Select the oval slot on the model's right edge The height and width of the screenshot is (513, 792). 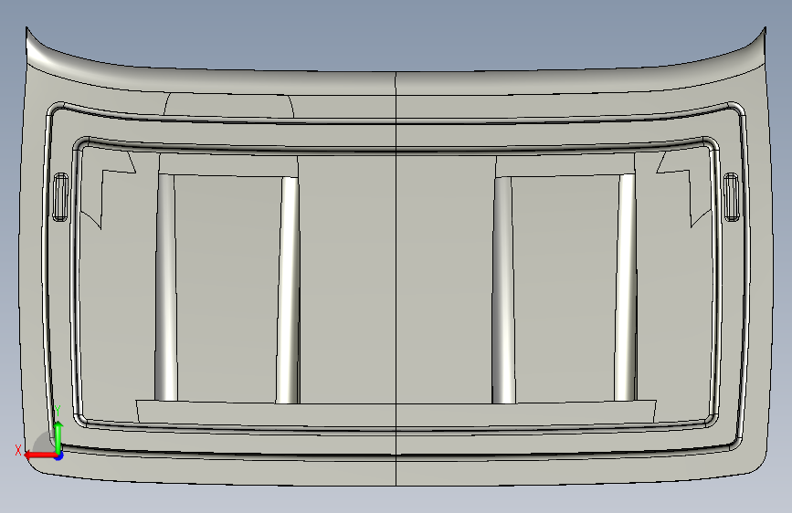click(731, 197)
